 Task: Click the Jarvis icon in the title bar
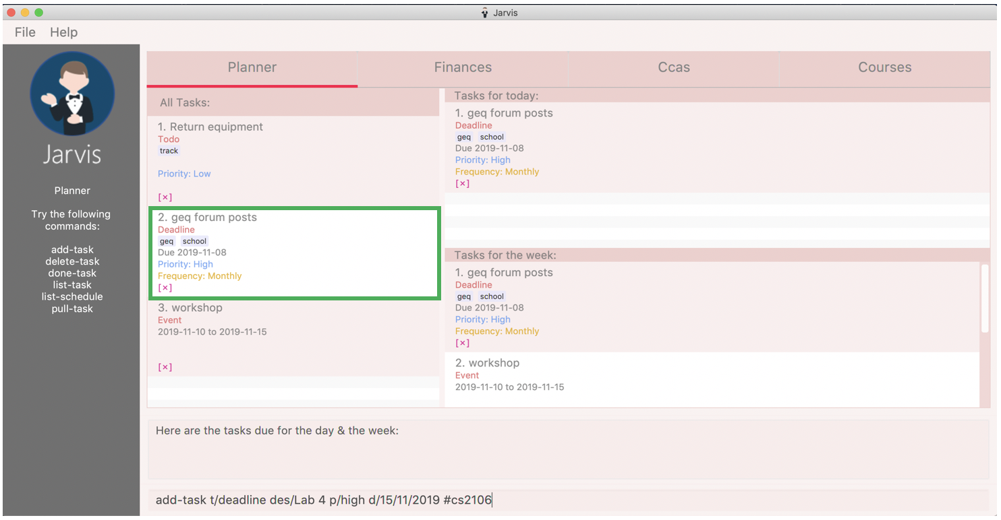[x=484, y=13]
